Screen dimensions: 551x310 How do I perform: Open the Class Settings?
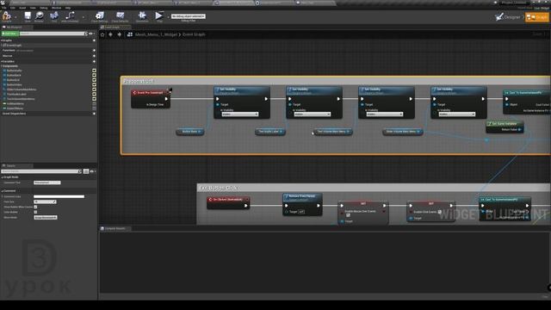[100, 16]
